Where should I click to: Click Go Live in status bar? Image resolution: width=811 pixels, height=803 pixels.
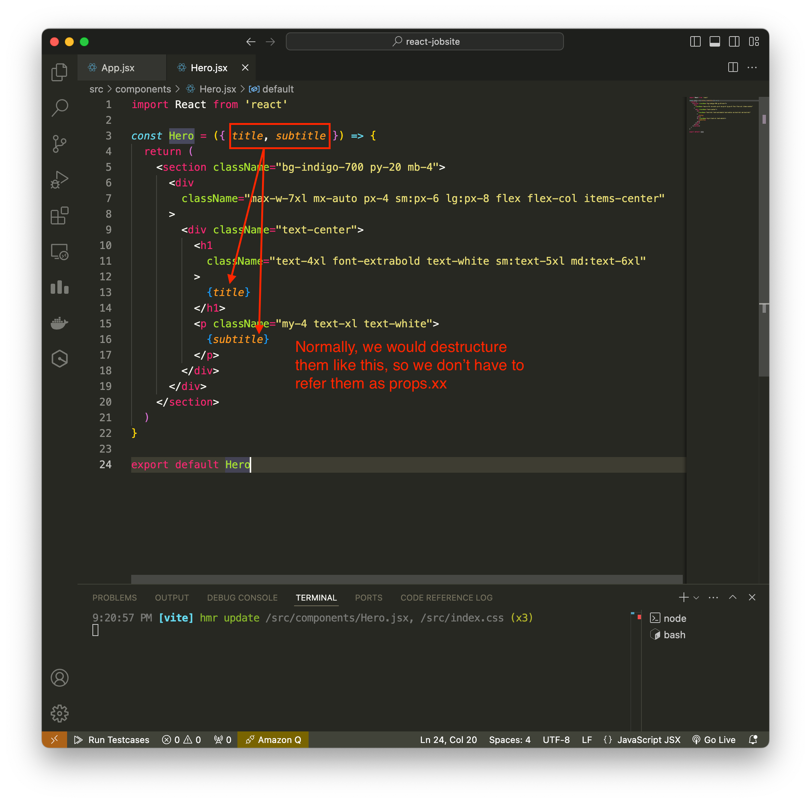click(x=714, y=740)
